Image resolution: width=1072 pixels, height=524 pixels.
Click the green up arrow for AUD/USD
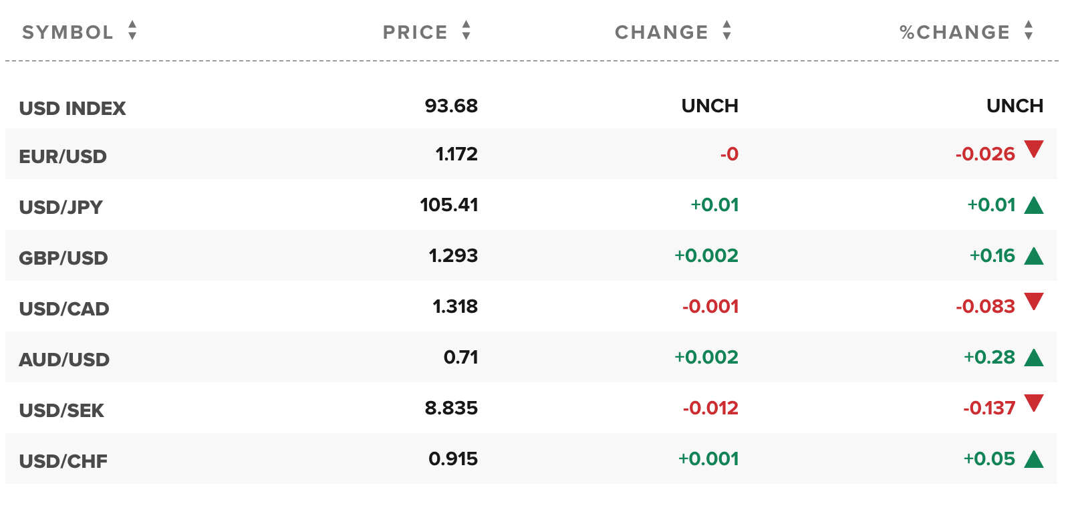coord(1033,357)
